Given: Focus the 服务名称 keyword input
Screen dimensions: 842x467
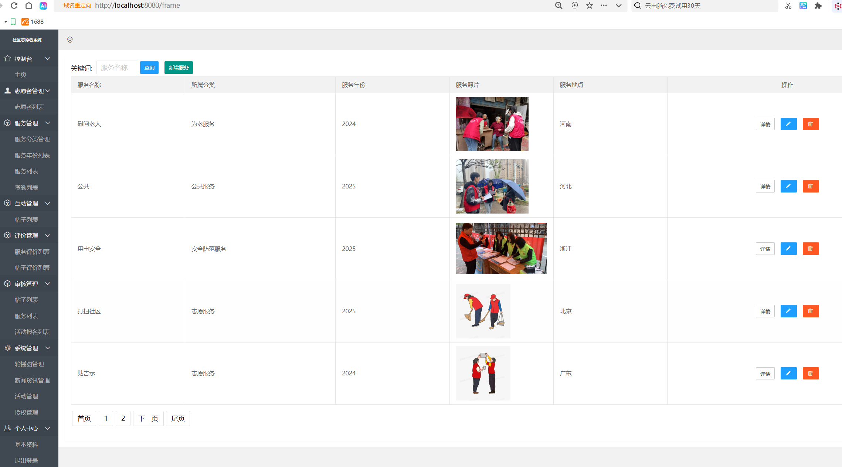Looking at the screenshot, I should pos(117,68).
